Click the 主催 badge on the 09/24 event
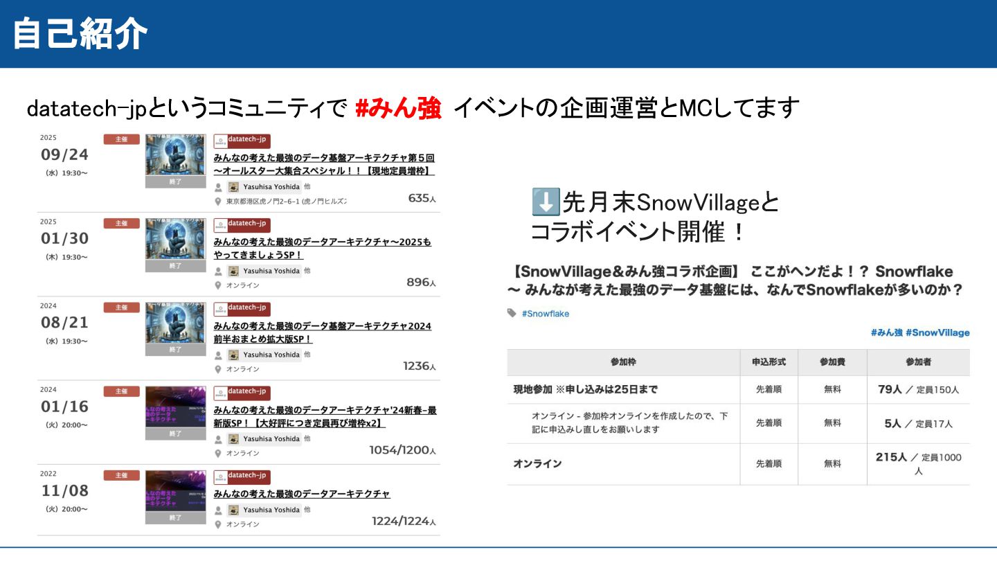Viewport: 997px width, 561px height. click(121, 139)
